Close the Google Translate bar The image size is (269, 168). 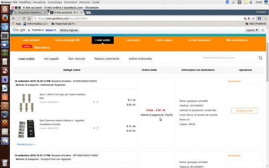(262, 30)
